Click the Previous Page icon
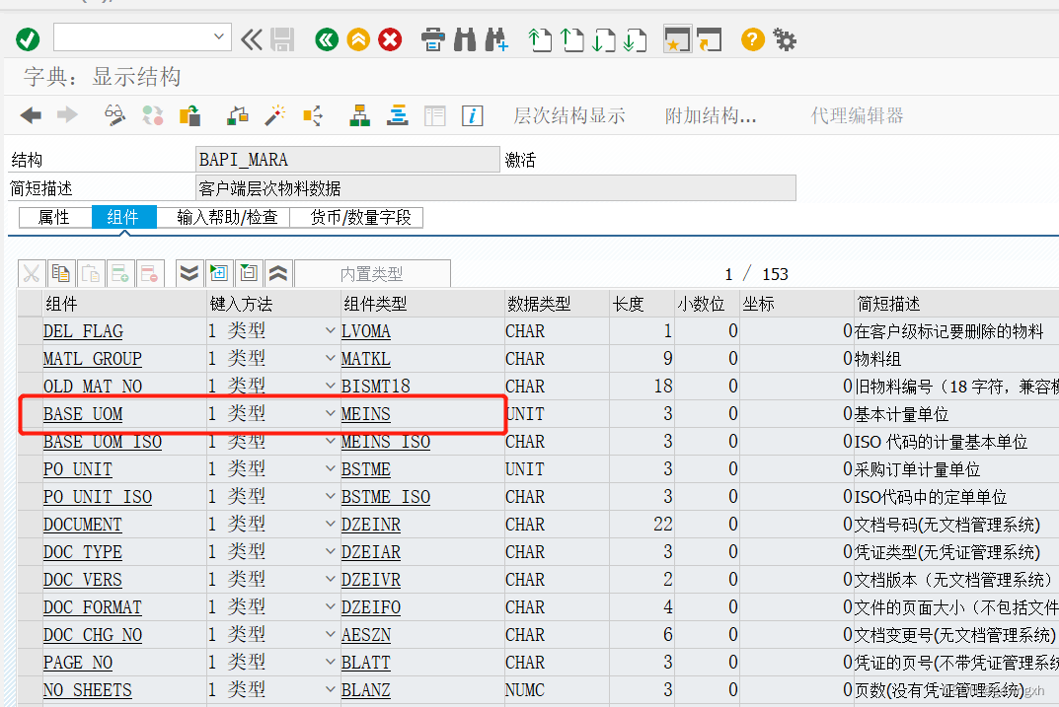1059x707 pixels. pos(572,39)
